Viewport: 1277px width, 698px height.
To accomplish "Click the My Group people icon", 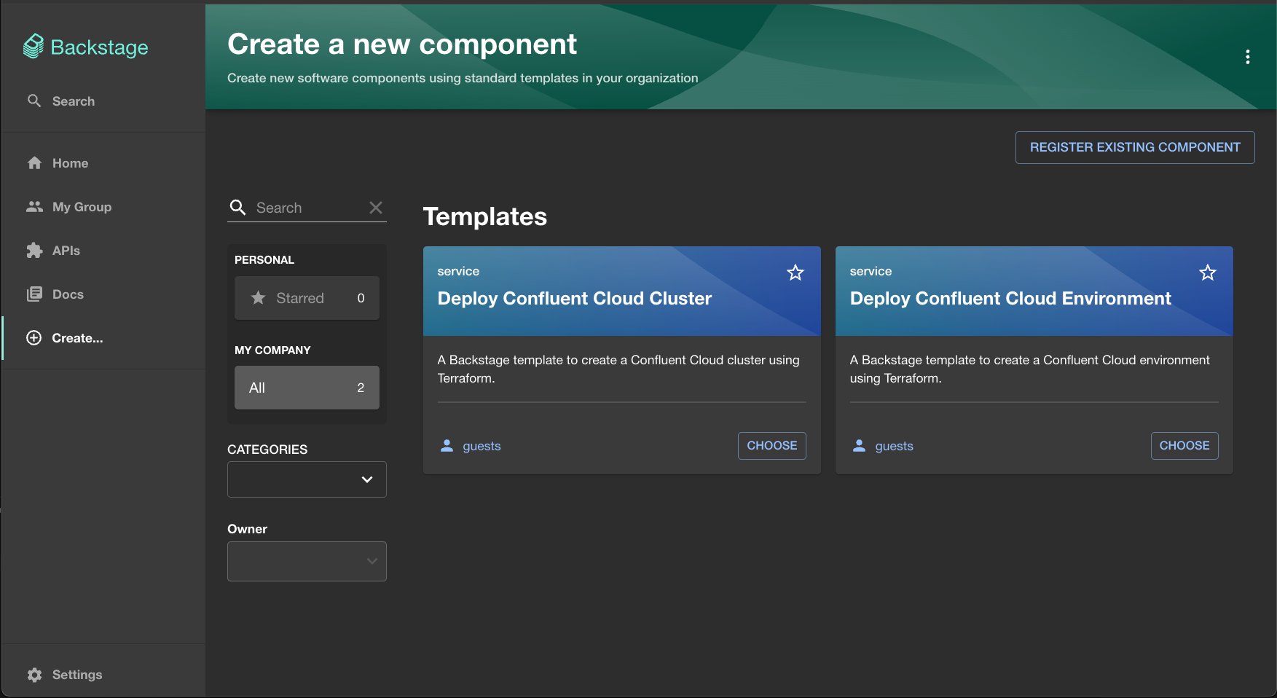I will pos(34,207).
